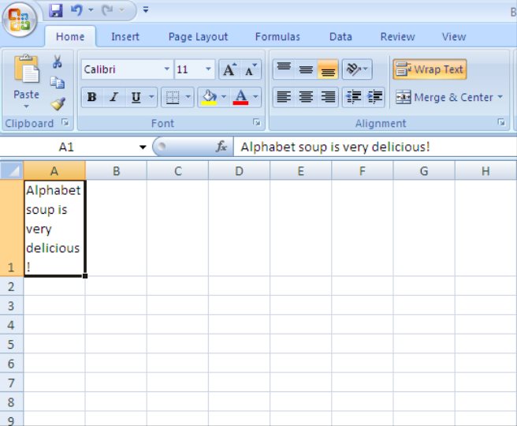The image size is (517, 426).
Task: Undo the last action
Action: [76, 10]
